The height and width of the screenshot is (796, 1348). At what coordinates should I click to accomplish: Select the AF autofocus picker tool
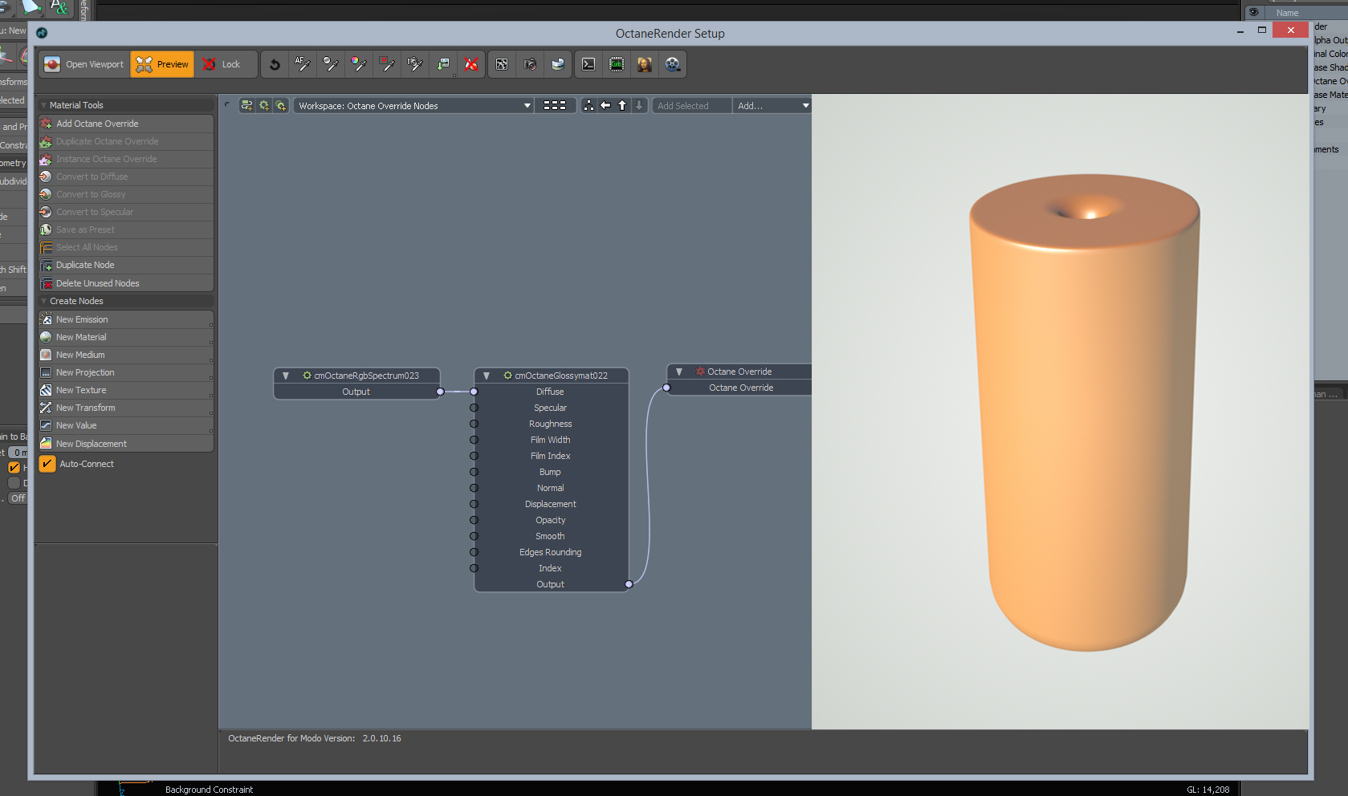click(303, 64)
